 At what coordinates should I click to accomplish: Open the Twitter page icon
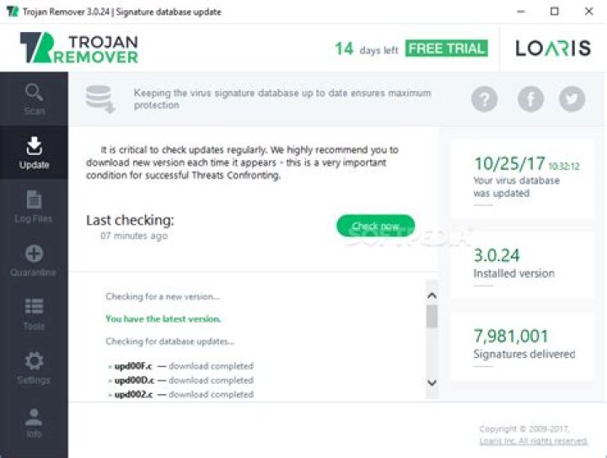tap(572, 99)
